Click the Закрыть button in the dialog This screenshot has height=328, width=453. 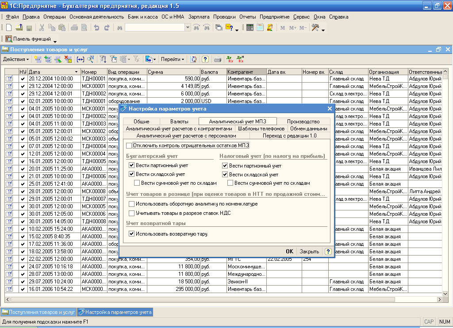(x=309, y=252)
